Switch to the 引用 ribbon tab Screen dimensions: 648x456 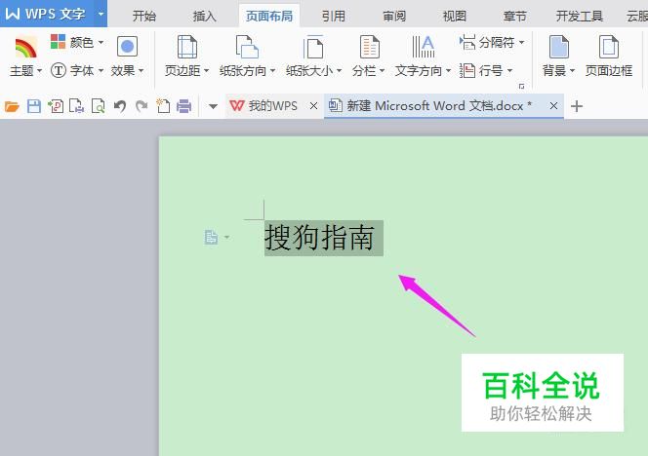[x=334, y=17]
